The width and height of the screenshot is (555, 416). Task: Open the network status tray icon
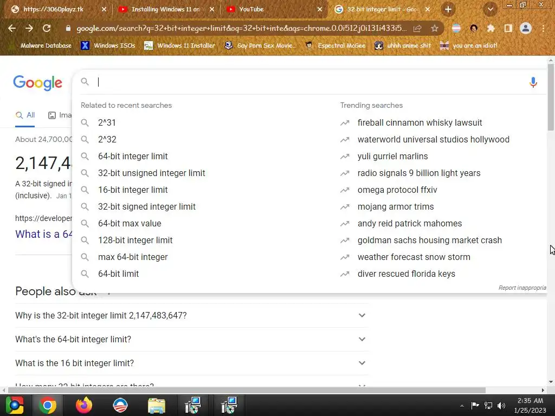(x=488, y=405)
